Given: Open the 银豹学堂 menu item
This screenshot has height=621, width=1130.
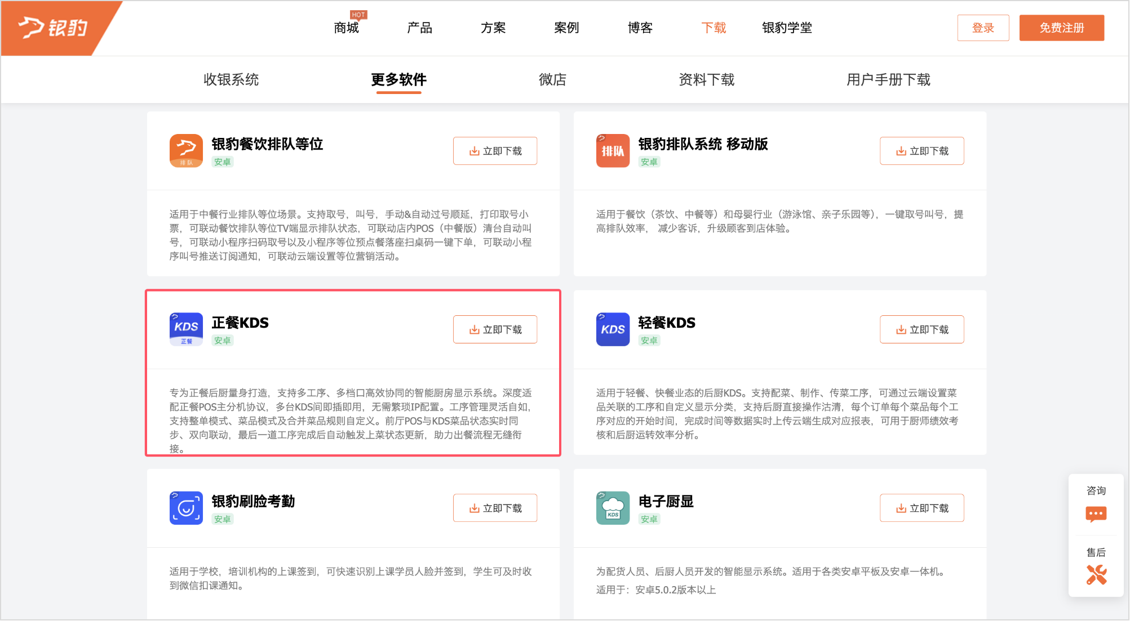Looking at the screenshot, I should (787, 28).
